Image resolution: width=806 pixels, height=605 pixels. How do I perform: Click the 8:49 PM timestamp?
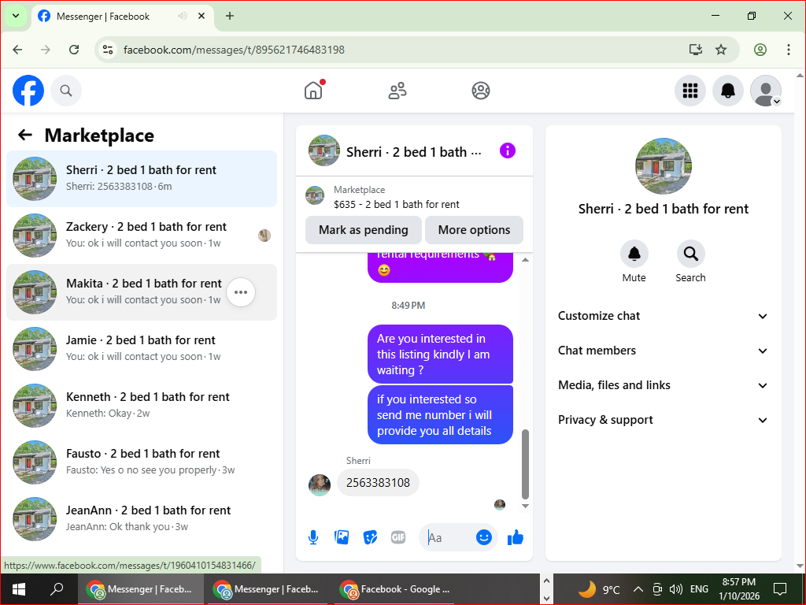click(409, 306)
